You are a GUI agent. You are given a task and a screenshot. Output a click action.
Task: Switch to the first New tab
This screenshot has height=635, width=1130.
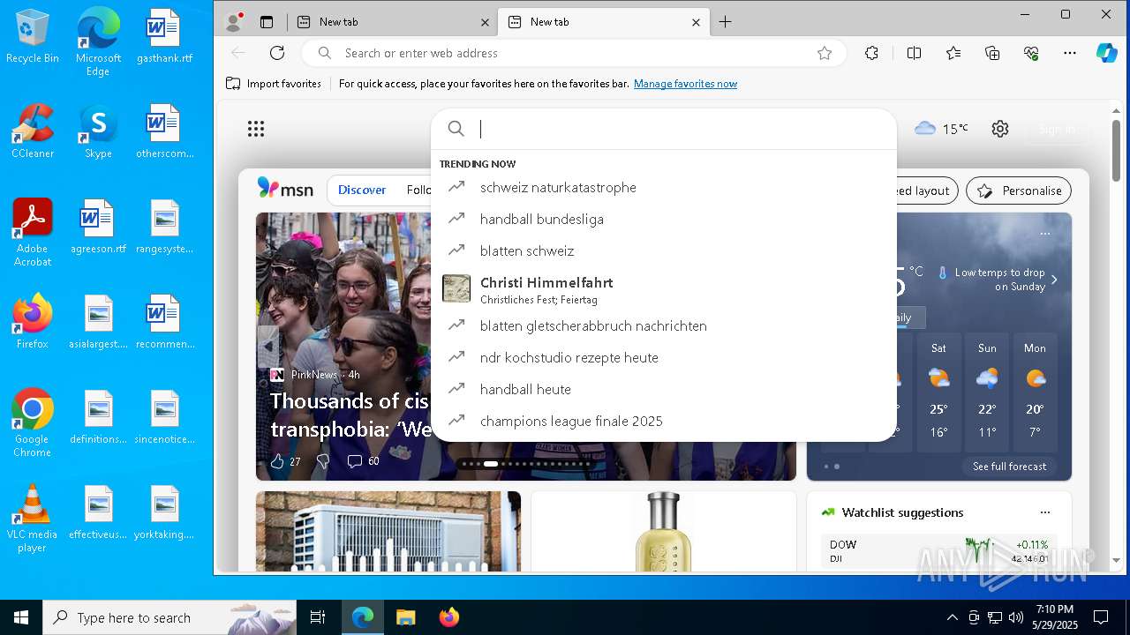coord(392,22)
